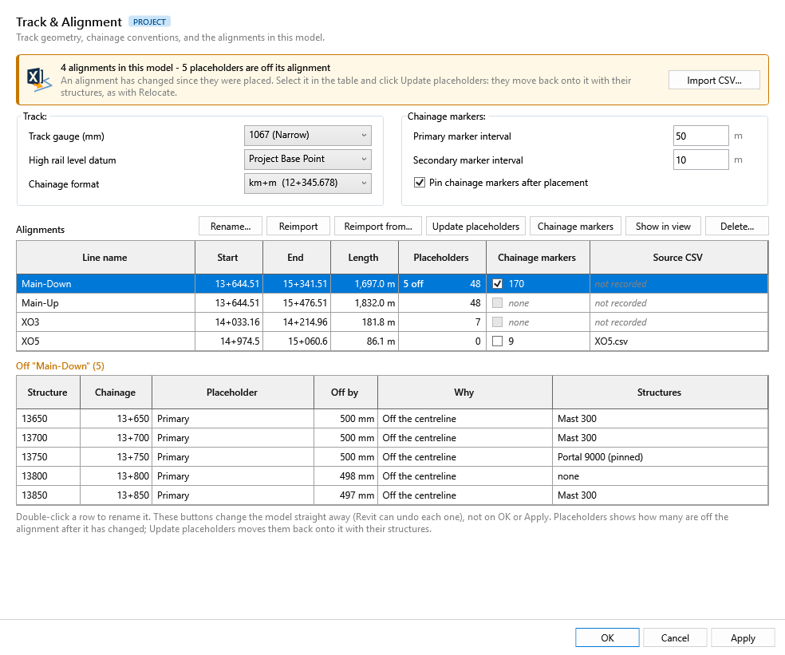Viewport: 785px width, 655px height.
Task: Click the Apply button
Action: pyautogui.click(x=743, y=637)
